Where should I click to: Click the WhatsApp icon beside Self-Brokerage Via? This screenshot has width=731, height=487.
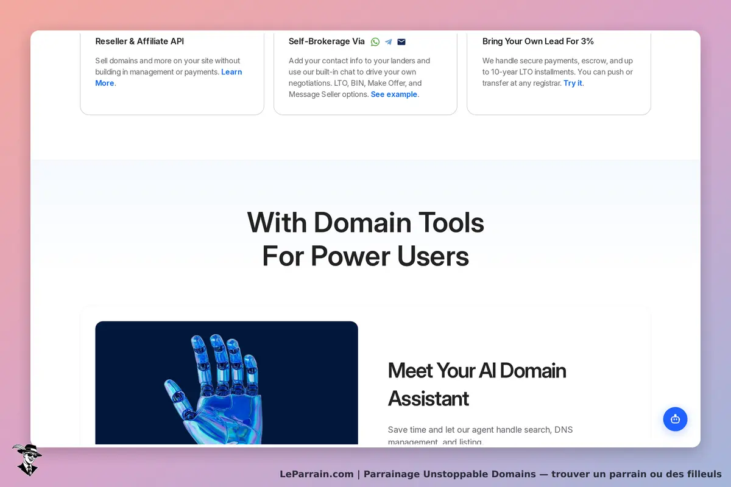click(x=375, y=42)
